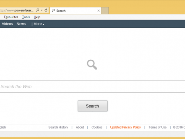Open the Cookies link in footer
Image resolution: width=185 pixels, height=139 pixels.
coord(97,127)
